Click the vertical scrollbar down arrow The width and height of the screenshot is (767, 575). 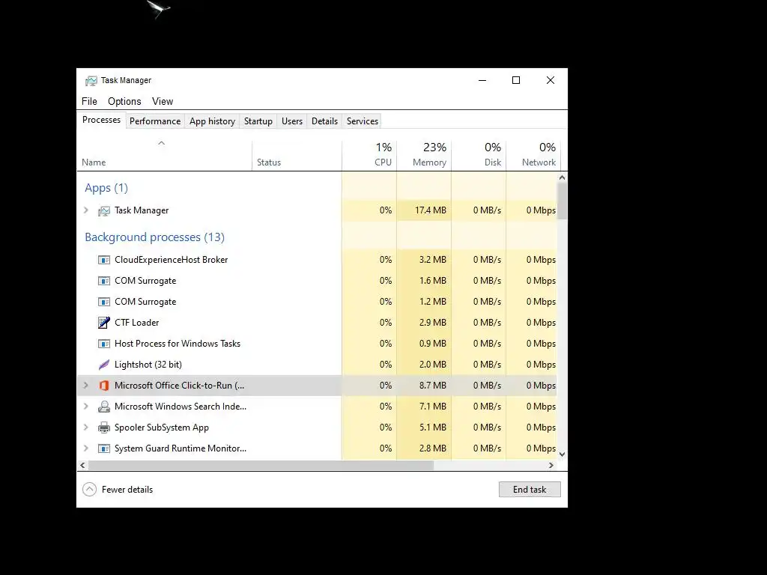click(562, 454)
